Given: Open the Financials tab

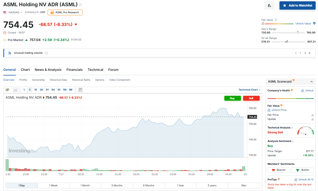Looking at the screenshot, I should coord(74,70).
